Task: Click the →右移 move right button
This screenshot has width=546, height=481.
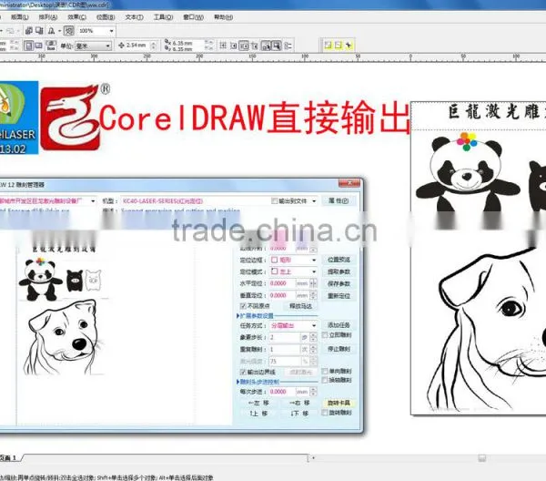Action: click(299, 403)
